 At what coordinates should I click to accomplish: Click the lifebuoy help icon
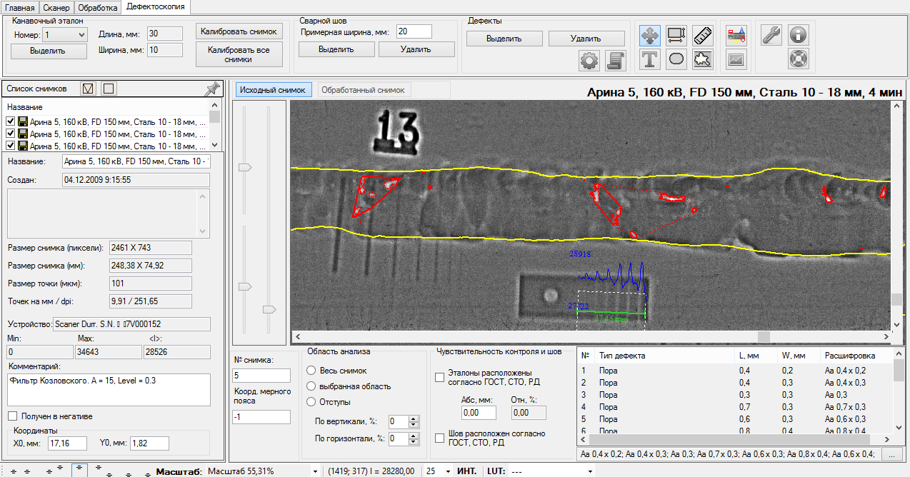click(798, 59)
